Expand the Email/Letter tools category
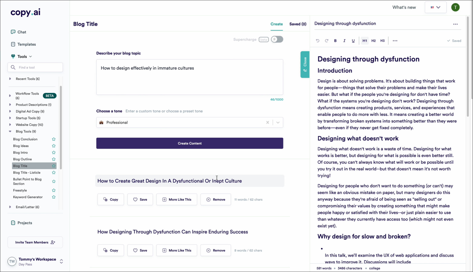Viewport: 473px width, 272px height. [10, 207]
